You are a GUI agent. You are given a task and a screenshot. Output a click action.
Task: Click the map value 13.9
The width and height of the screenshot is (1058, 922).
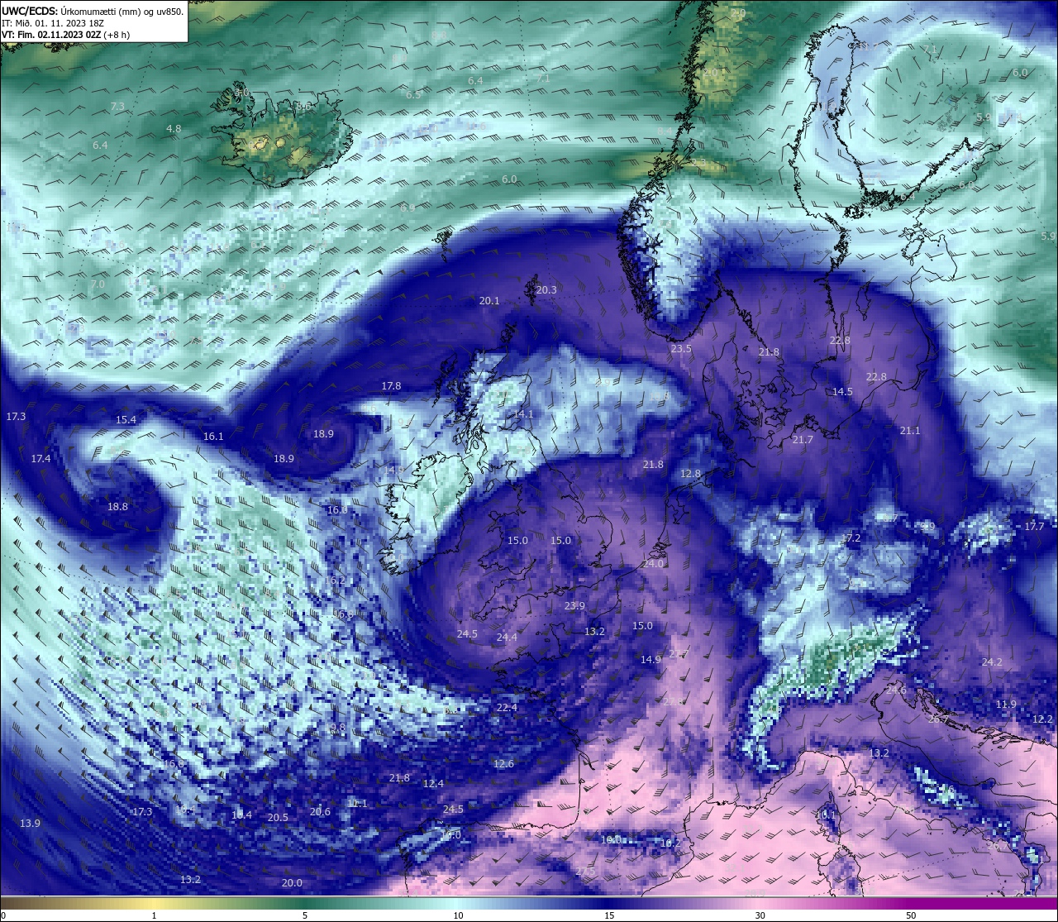pyautogui.click(x=30, y=823)
